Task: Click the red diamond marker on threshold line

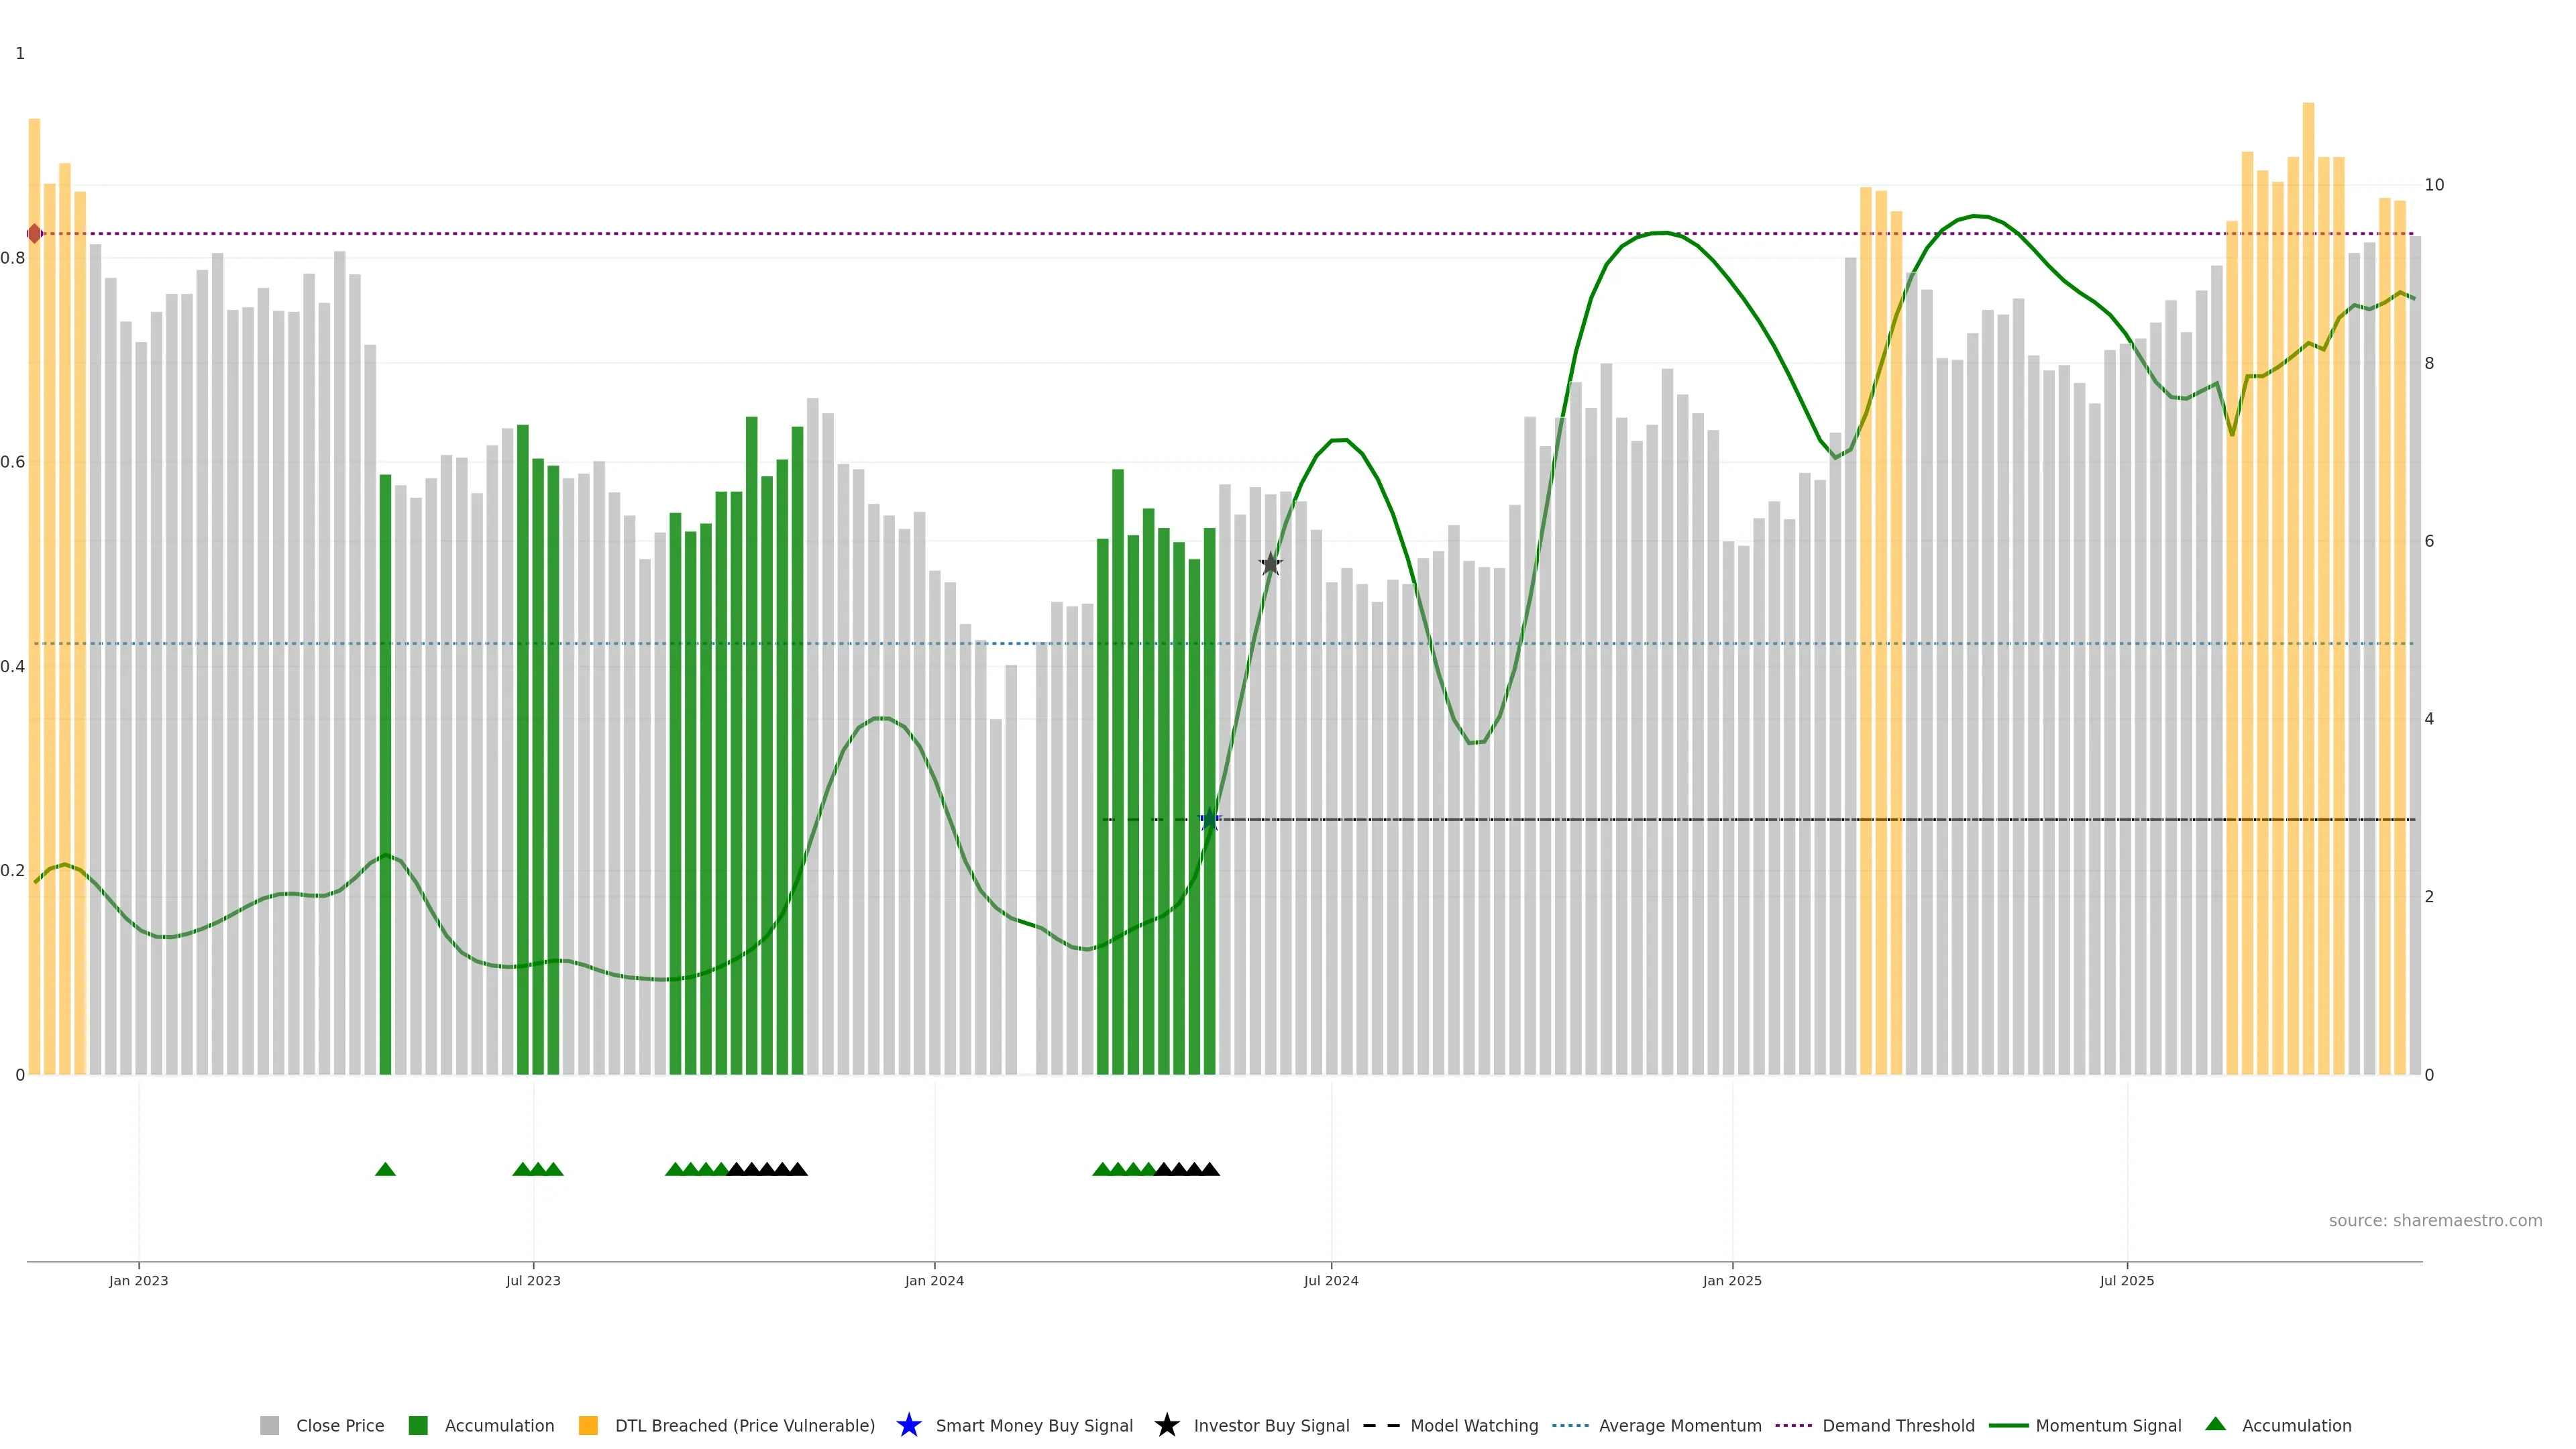Action: pyautogui.click(x=35, y=234)
